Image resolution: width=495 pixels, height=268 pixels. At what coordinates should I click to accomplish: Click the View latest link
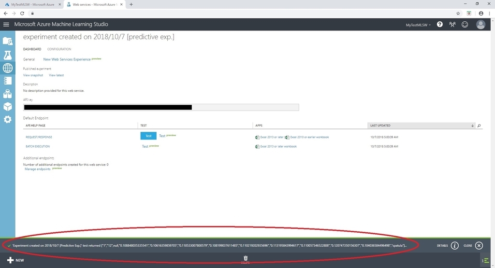56,75
